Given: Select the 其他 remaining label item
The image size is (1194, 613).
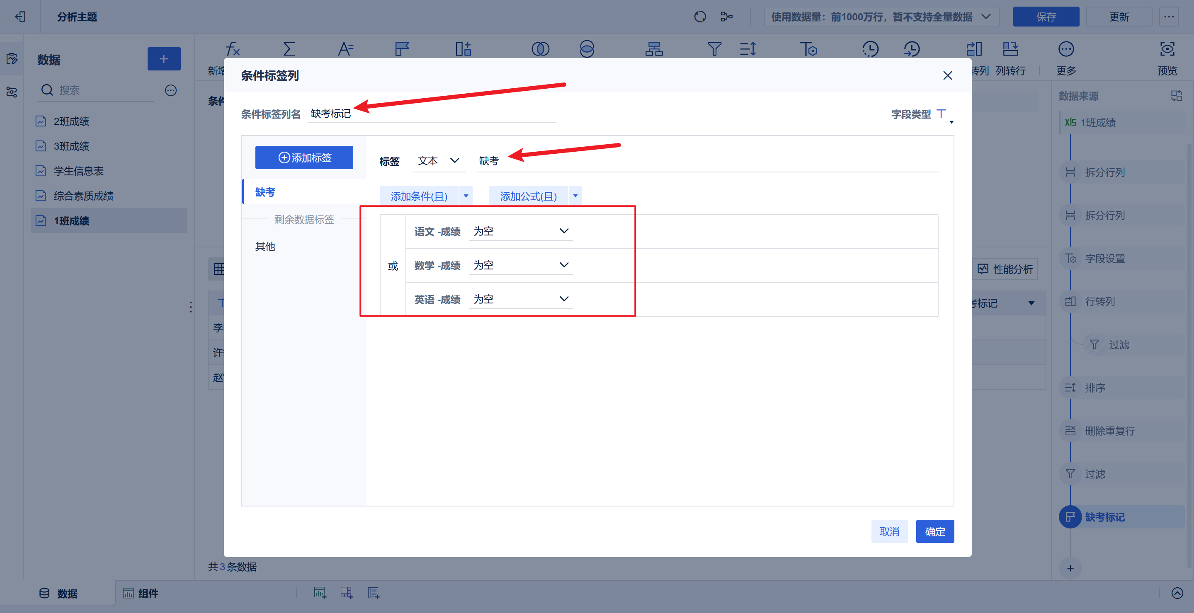Looking at the screenshot, I should [265, 247].
